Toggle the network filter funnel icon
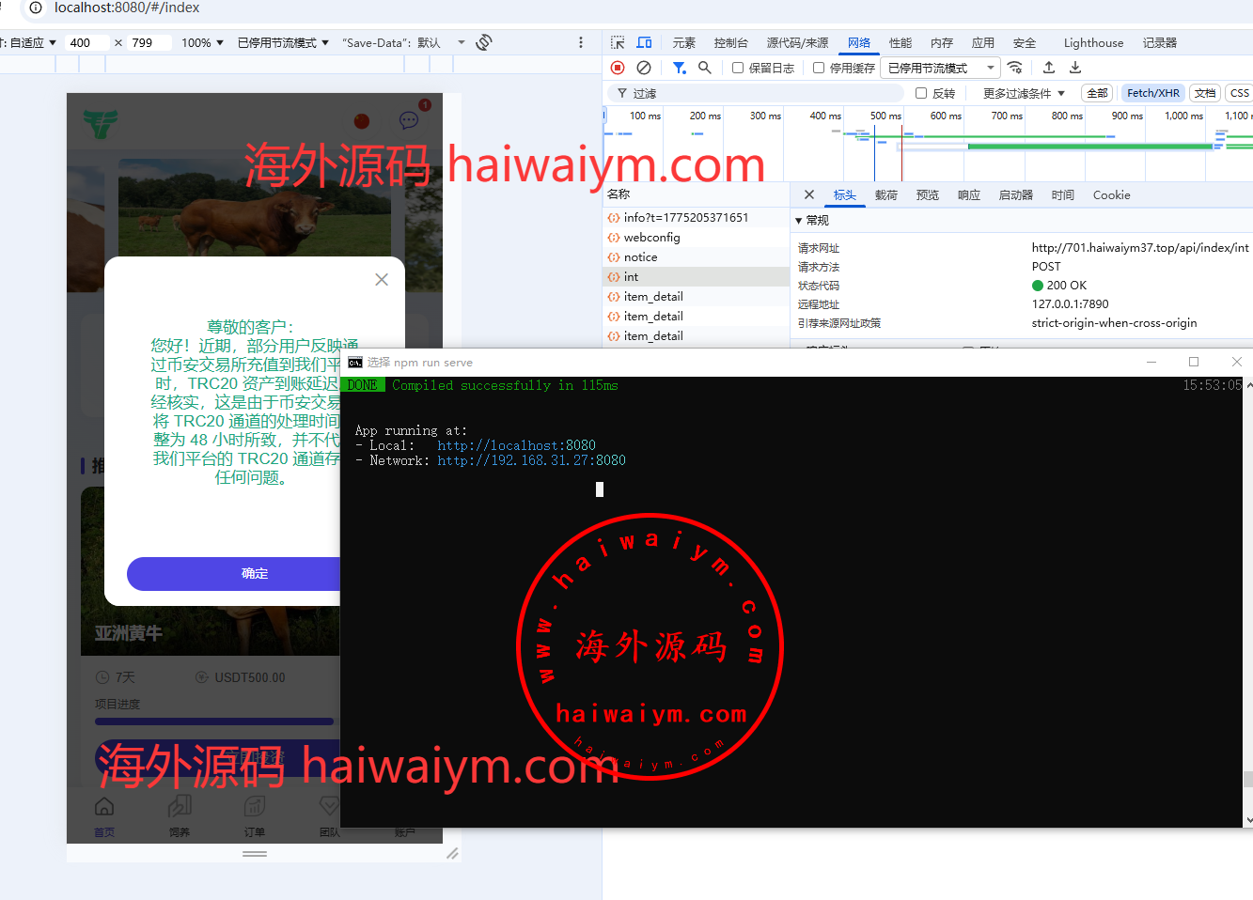The image size is (1253, 900). pyautogui.click(x=679, y=68)
